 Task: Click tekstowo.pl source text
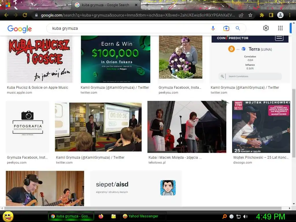157,162
